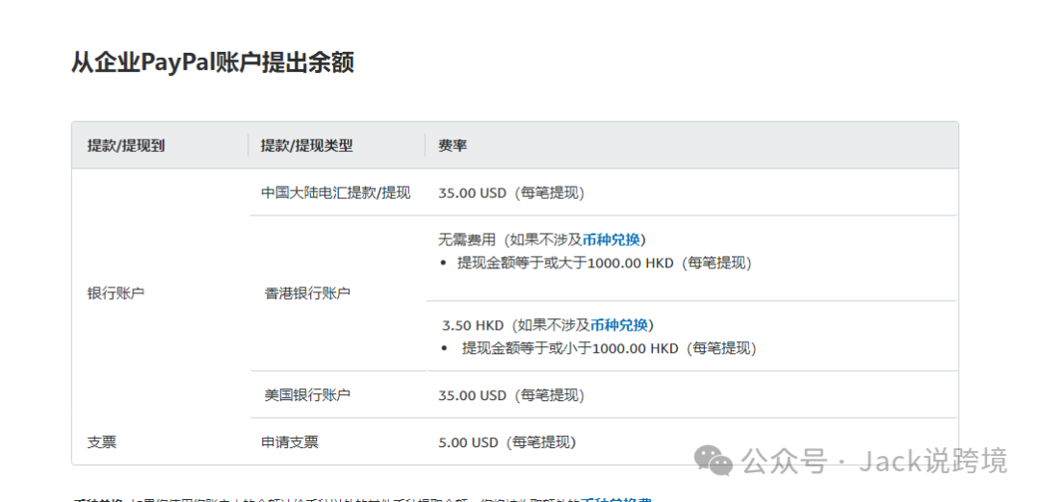Click the 申请支票 cell
The image size is (1040, 502).
pos(289,442)
